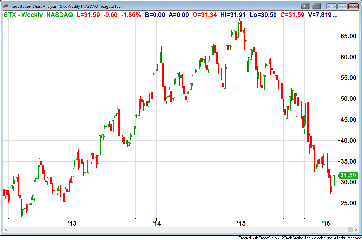Click the 35.00 price axis label

pos(348,161)
